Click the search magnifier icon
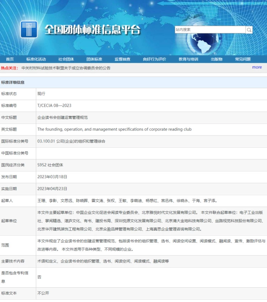267x302 pixels. [249, 30]
